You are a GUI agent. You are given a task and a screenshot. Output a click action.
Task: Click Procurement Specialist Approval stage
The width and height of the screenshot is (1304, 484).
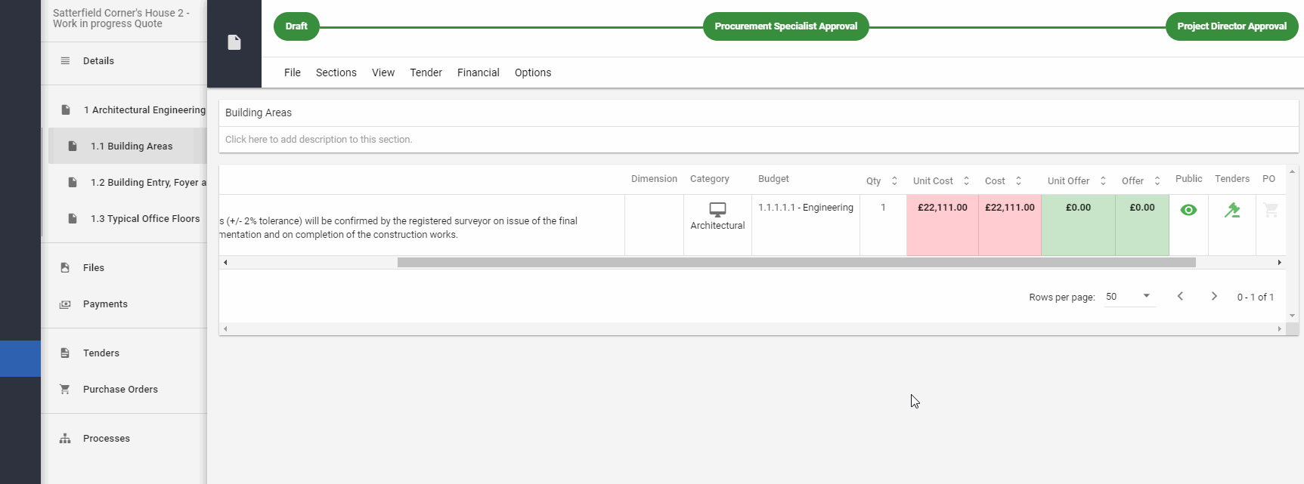click(x=785, y=26)
